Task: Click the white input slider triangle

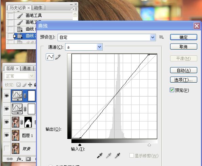Action: [149, 145]
